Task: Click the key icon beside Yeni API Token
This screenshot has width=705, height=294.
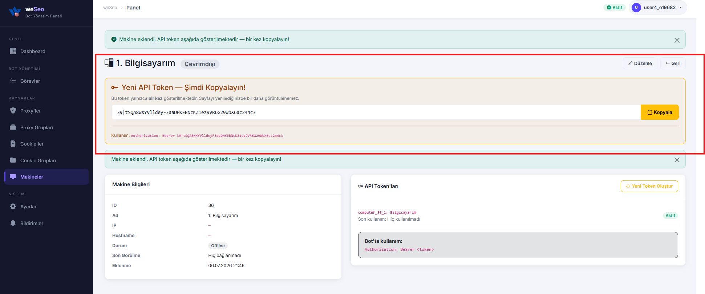Action: point(115,87)
